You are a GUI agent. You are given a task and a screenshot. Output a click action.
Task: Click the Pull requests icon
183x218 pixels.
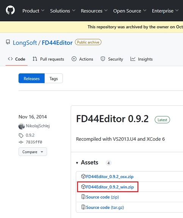pyautogui.click(x=35, y=59)
